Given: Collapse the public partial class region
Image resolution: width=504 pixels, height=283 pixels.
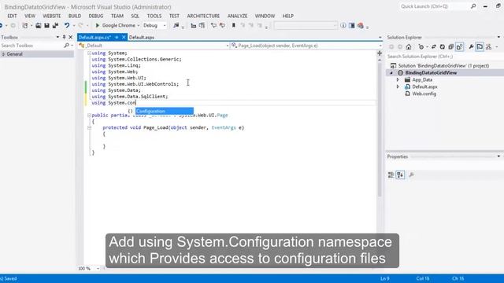Looking at the screenshot, I should [x=89, y=116].
